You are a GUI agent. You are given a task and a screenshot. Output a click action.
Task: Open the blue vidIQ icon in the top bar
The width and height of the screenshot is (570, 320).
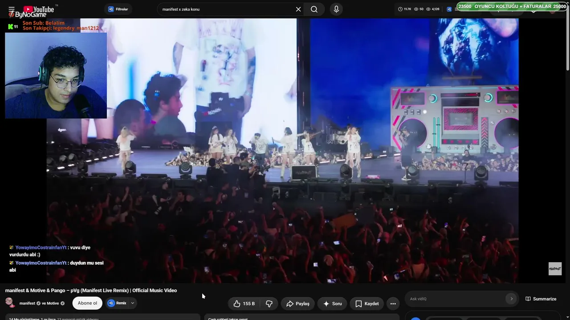[x=449, y=9]
